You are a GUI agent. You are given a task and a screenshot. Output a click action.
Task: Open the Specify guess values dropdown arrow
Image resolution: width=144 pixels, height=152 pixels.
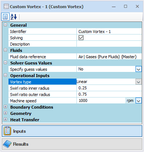pyautogui.click(x=138, y=69)
